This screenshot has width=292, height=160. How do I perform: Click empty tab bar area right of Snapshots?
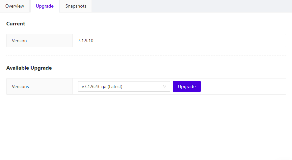point(192,6)
